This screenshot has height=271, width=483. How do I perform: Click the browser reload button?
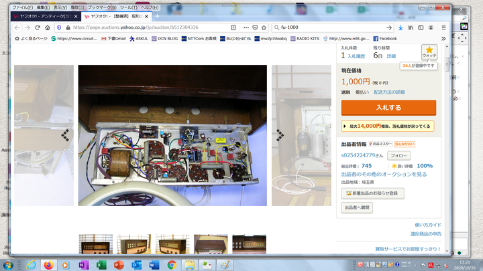[38, 27]
